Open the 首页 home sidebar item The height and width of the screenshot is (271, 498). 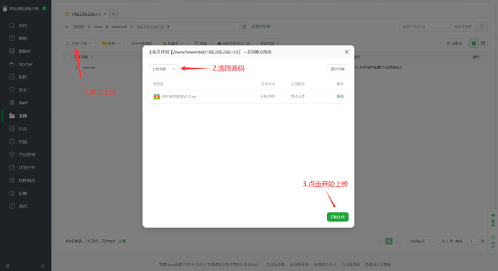tap(23, 25)
